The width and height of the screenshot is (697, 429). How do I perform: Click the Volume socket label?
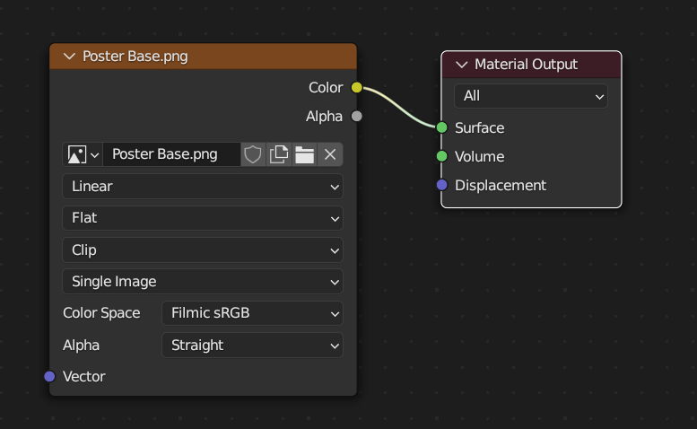click(x=479, y=156)
